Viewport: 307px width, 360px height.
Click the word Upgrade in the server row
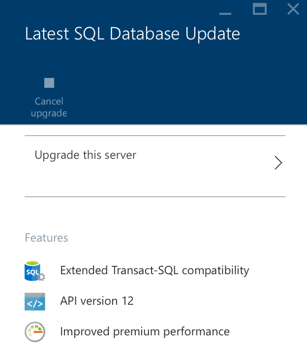click(x=53, y=155)
